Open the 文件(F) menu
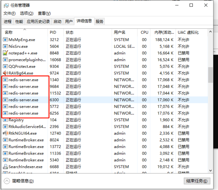 tap(9, 13)
